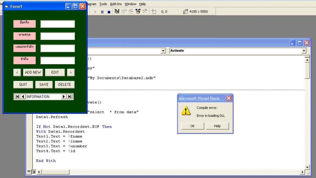The width and height of the screenshot is (316, 178).
Task: Click the form size indicator icon
Action: coord(185,12)
